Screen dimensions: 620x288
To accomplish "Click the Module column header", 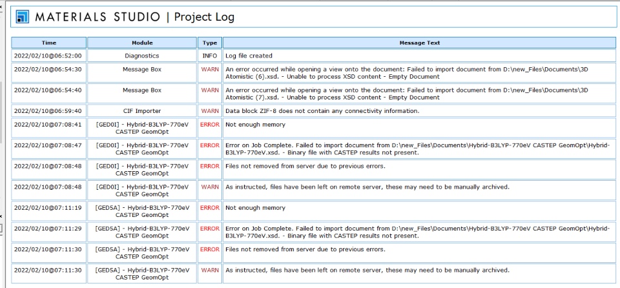I will click(142, 43).
